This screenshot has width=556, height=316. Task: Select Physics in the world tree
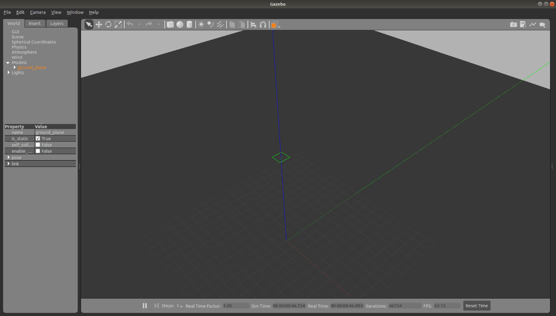point(19,47)
